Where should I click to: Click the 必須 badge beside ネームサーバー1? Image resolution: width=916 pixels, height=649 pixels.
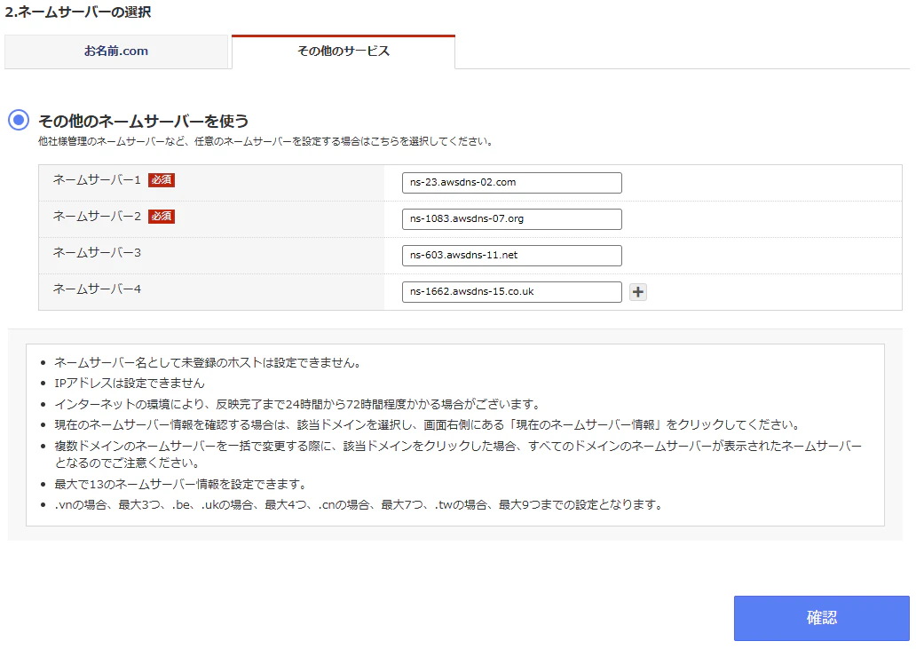[162, 180]
